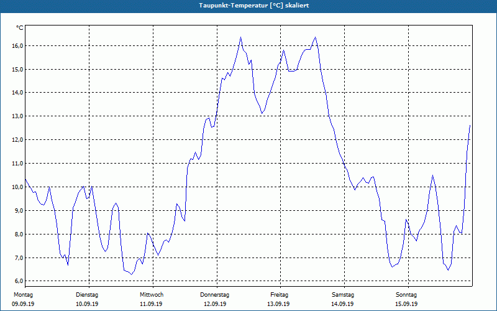Click the Dienstag day label
The height and width of the screenshot is (311, 497).
[87, 295]
